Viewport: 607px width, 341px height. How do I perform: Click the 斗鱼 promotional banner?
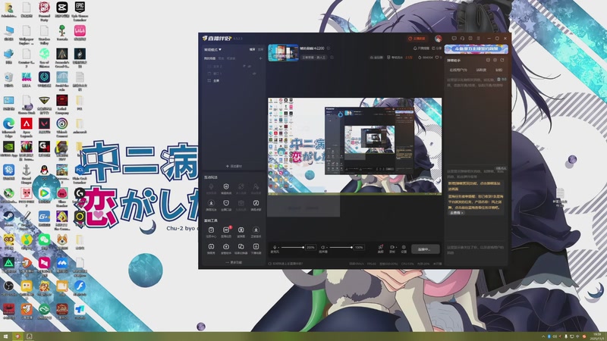click(476, 49)
